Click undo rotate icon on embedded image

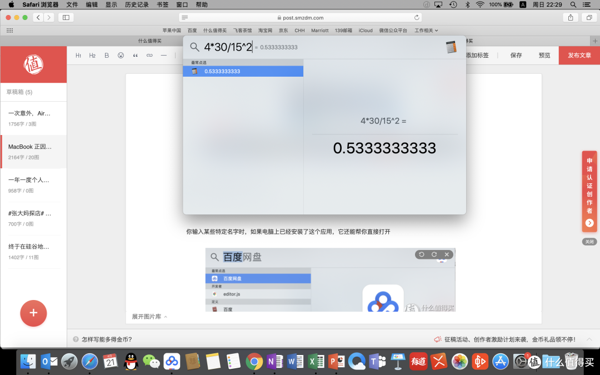coord(421,254)
